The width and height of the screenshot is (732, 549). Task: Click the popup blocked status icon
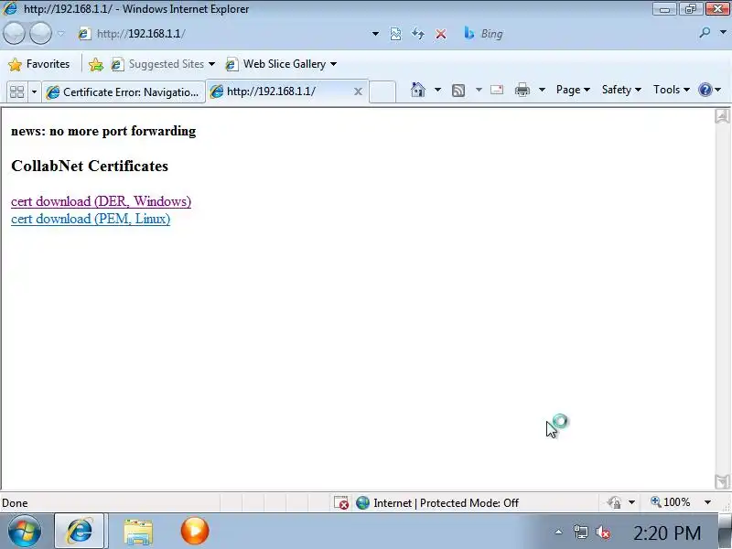point(341,502)
